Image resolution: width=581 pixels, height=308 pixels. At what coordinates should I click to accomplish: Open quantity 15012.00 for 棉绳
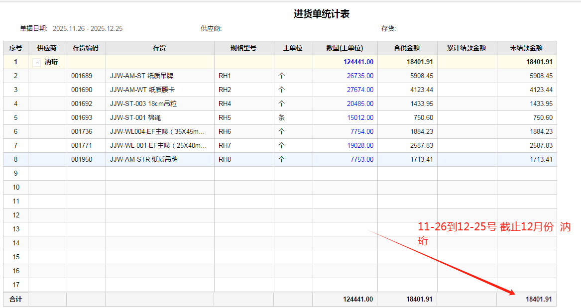click(360, 118)
